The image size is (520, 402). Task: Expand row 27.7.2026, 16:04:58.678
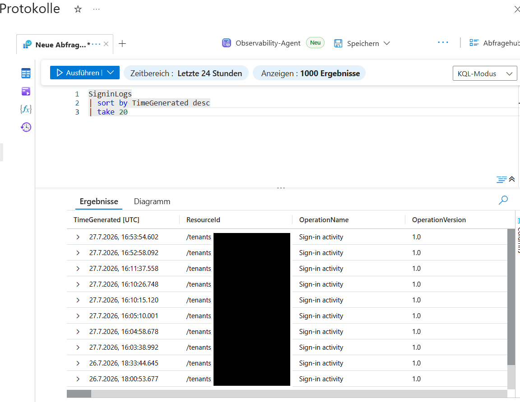point(78,331)
